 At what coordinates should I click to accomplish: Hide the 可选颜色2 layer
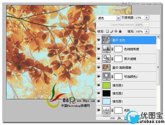coord(98,76)
